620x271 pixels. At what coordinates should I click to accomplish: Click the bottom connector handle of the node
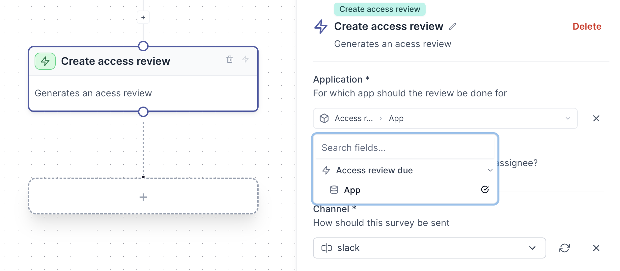(143, 112)
